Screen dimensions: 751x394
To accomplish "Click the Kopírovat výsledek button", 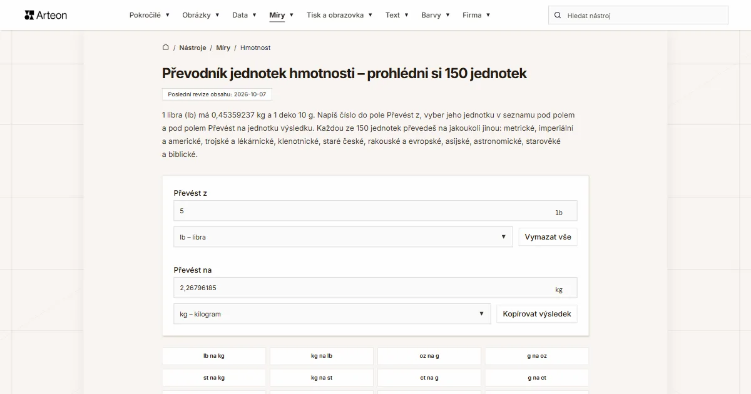I will coord(537,314).
